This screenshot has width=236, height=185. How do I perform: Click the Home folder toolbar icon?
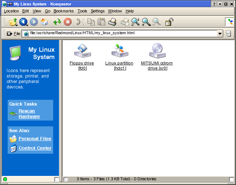44,22
